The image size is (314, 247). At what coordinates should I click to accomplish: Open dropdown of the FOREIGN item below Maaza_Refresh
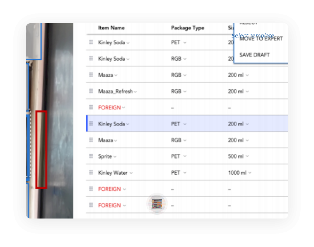(124, 108)
